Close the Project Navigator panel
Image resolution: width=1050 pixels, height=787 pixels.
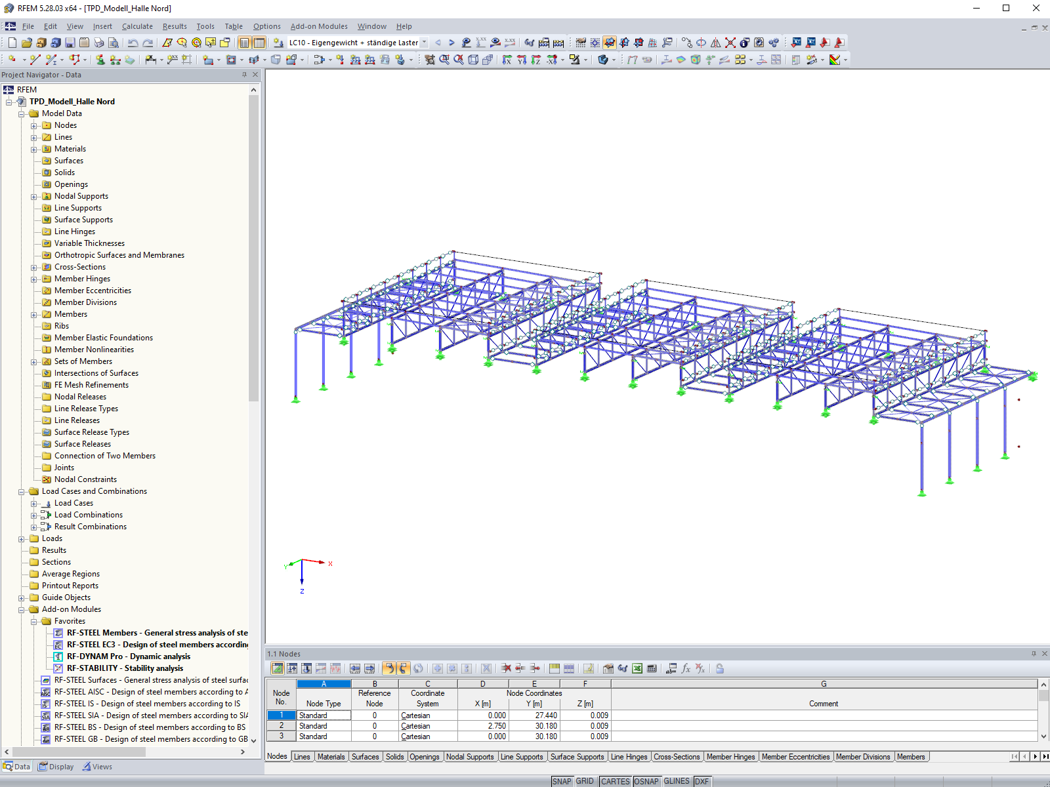click(256, 75)
